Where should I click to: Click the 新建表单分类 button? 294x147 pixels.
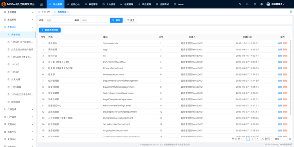tap(50, 30)
